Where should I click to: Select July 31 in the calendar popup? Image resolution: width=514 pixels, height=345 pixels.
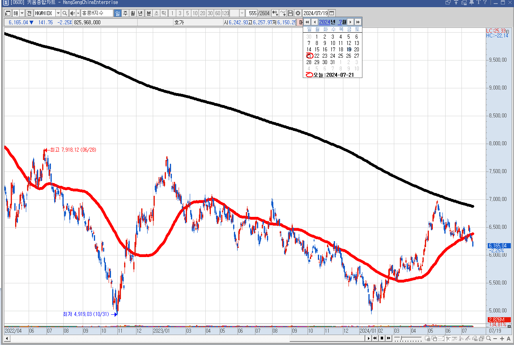[333, 62]
